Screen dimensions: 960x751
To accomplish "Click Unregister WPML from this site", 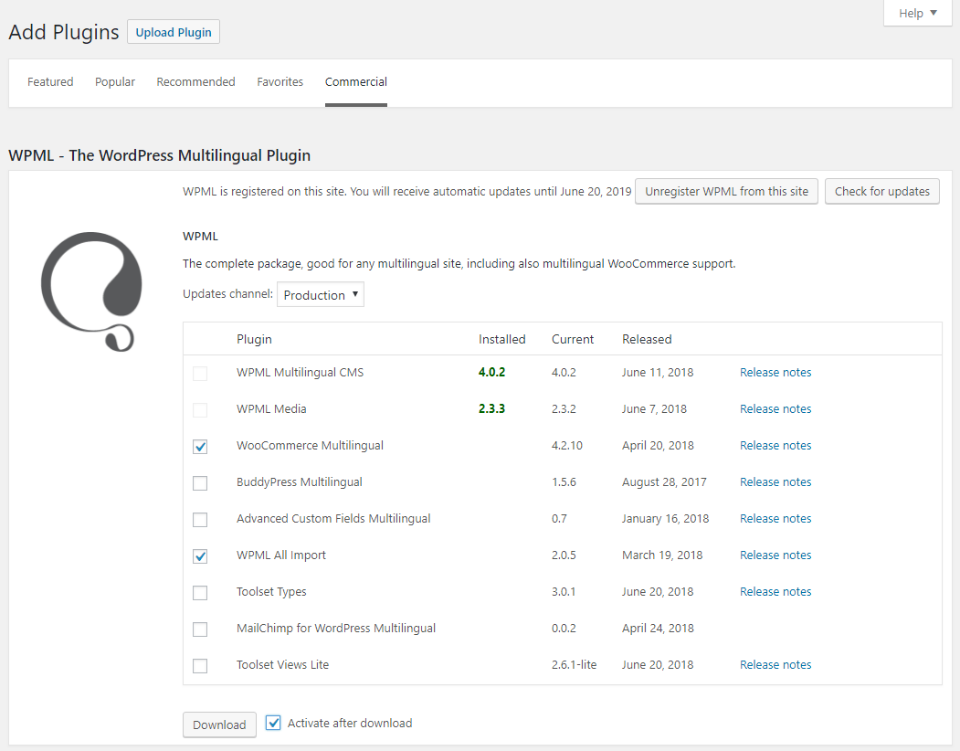I will coord(726,192).
